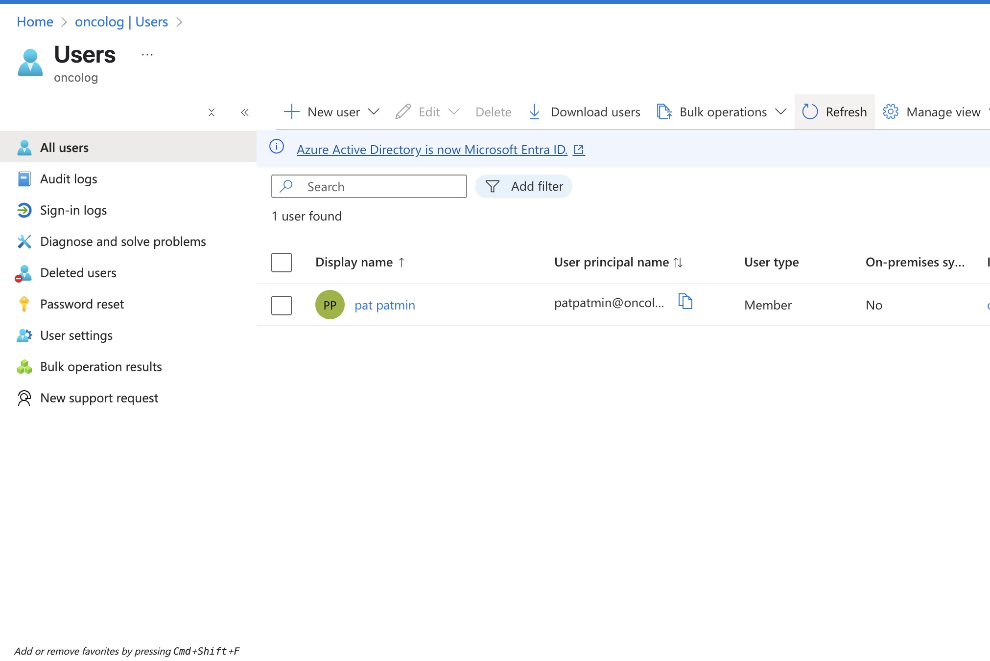
Task: Go to oncolog | Users breadcrumb
Action: click(121, 22)
